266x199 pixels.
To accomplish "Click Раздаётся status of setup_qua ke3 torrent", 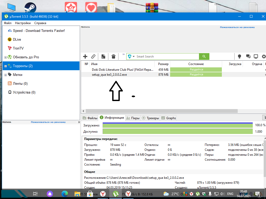I will pos(196,74).
